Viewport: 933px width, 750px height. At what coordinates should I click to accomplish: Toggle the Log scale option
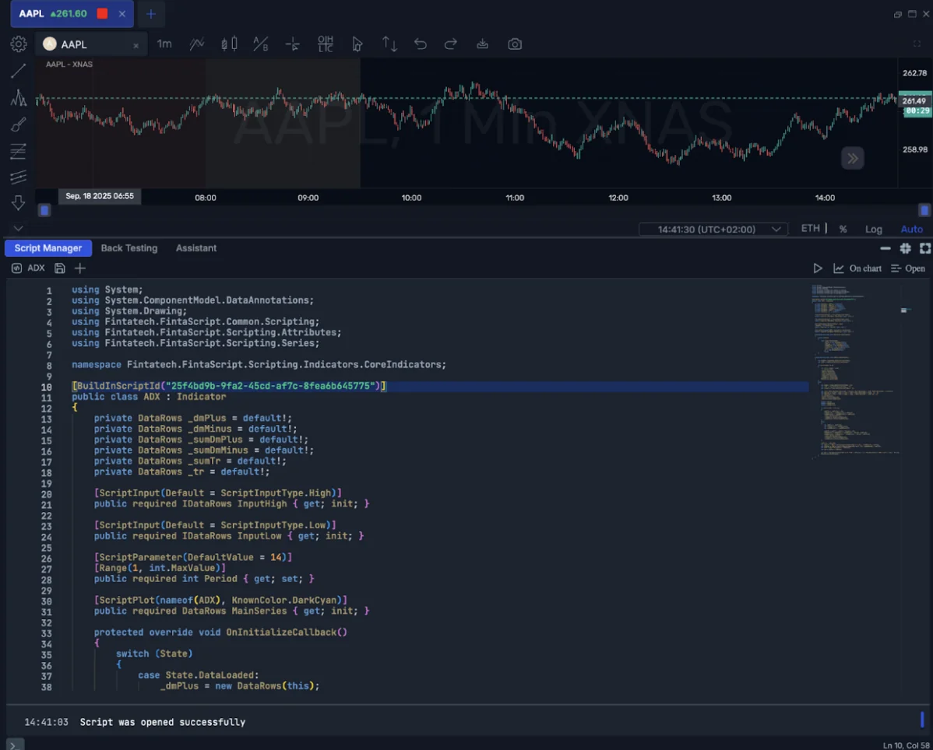873,229
